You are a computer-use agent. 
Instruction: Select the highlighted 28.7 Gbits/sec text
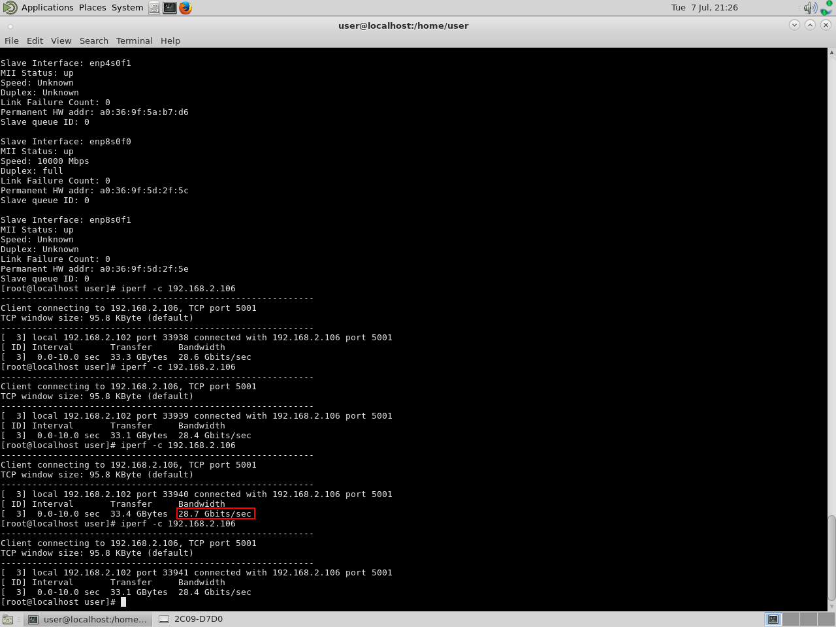coord(216,513)
